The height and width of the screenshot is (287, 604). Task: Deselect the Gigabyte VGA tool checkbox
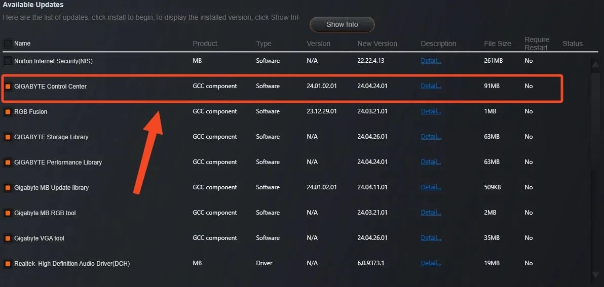pos(8,238)
